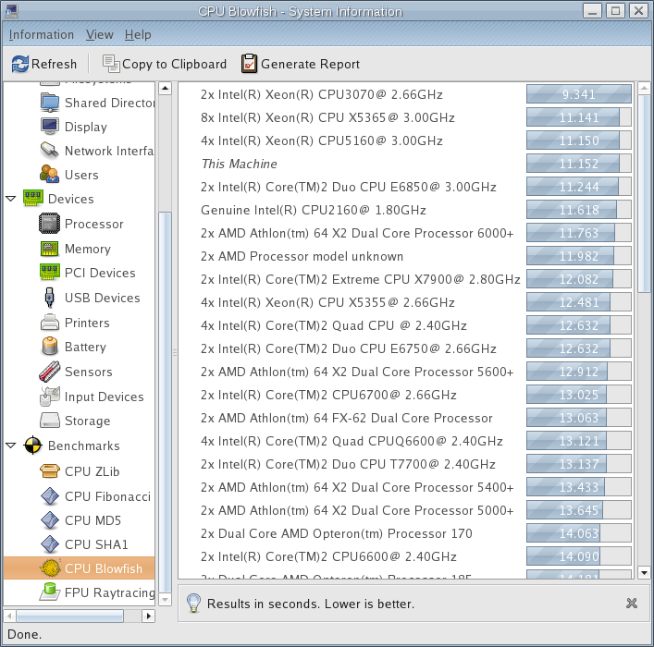Viewport: 654px width, 647px height.
Task: Dismiss the results hint with X
Action: 632,604
